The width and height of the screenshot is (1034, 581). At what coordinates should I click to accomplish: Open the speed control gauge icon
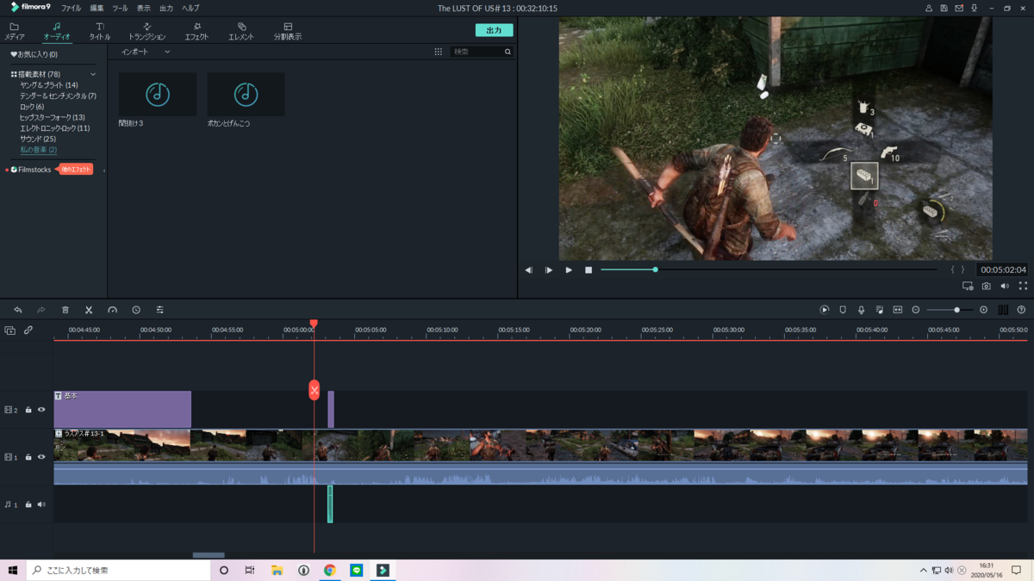pyautogui.click(x=112, y=310)
